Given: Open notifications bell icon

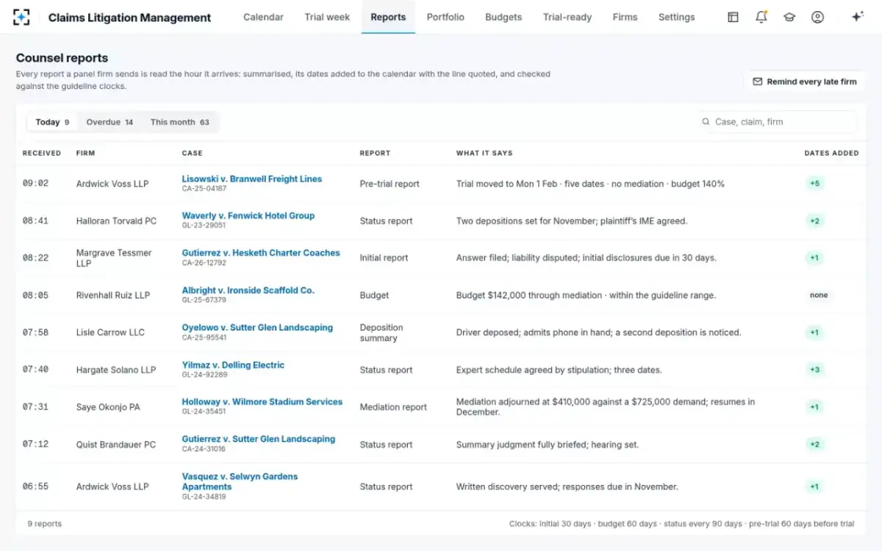Looking at the screenshot, I should [761, 17].
